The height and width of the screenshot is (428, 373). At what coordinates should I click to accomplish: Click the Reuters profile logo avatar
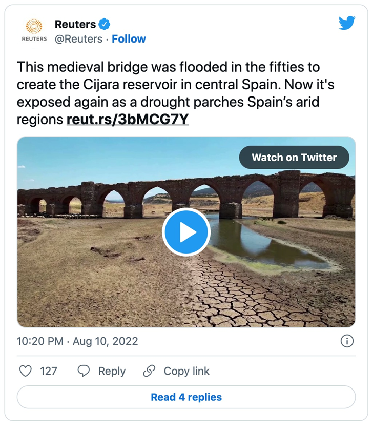(34, 30)
